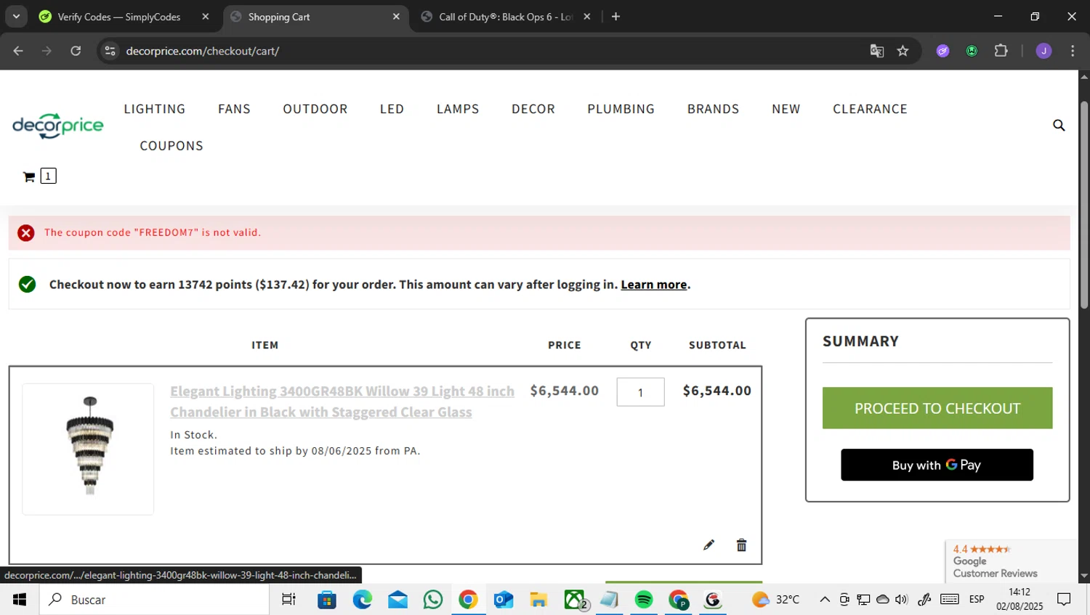The image size is (1090, 615).
Task: Open the site search magnifier icon
Action: coord(1059,125)
